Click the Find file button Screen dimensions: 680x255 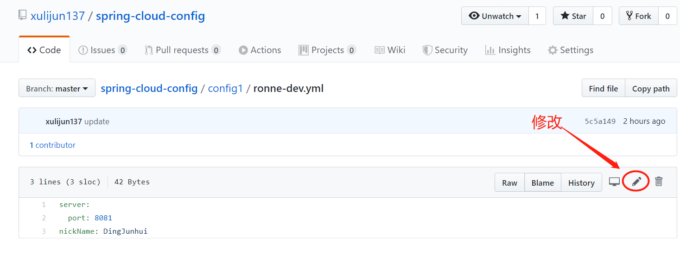point(604,88)
